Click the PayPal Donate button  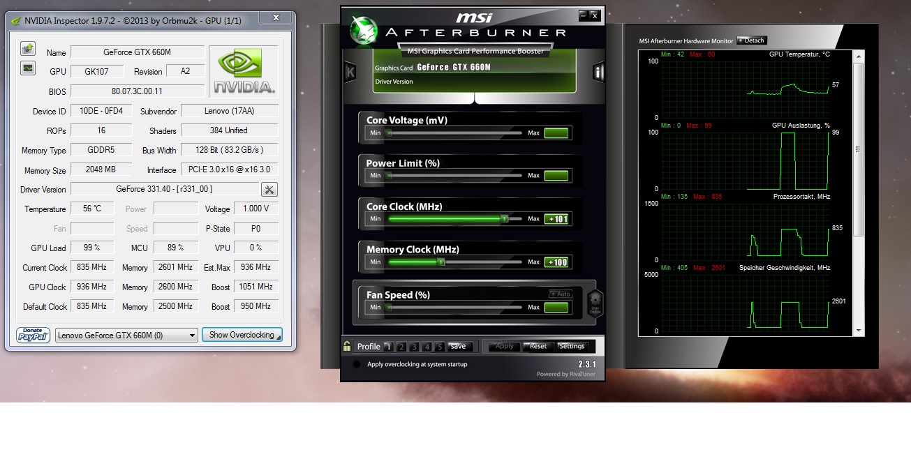(x=33, y=335)
